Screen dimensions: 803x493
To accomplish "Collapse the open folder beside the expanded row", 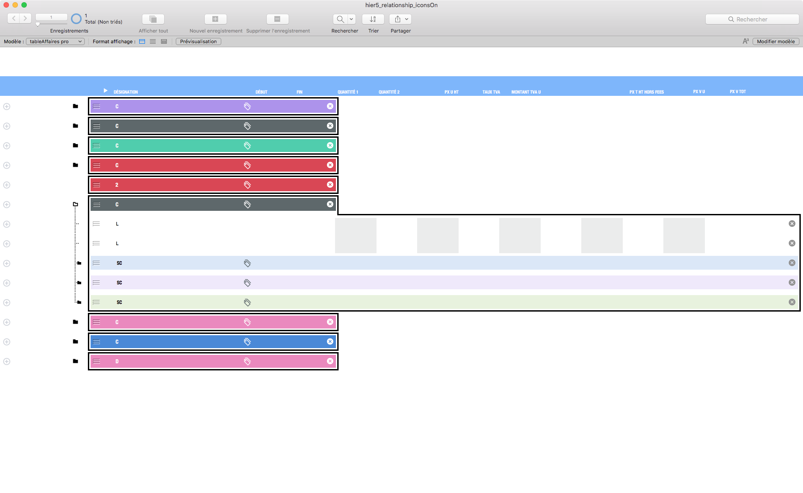I will (75, 205).
